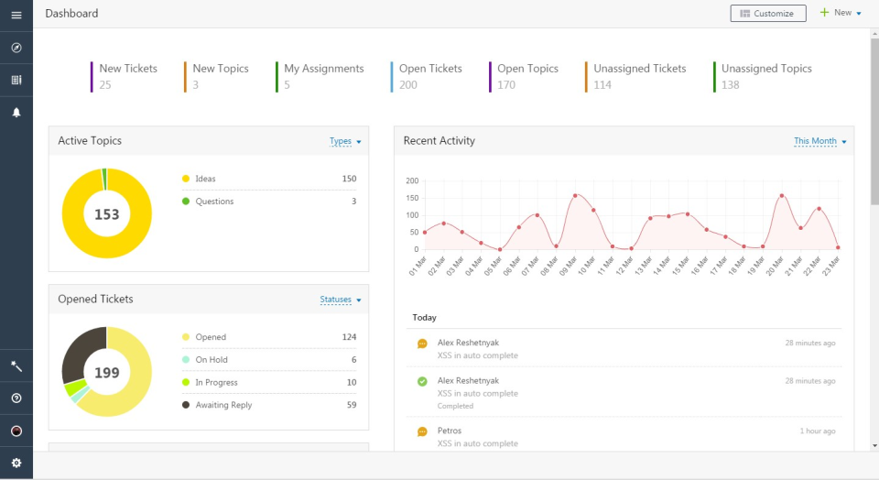Click the user avatar in sidebar
This screenshot has height=480, width=879.
click(x=16, y=431)
